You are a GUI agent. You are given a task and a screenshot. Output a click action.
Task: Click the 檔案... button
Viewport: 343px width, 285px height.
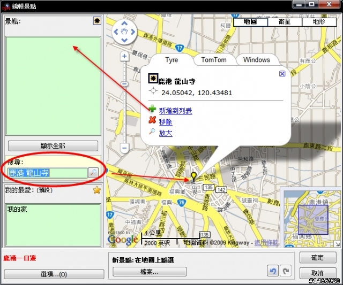(150, 272)
